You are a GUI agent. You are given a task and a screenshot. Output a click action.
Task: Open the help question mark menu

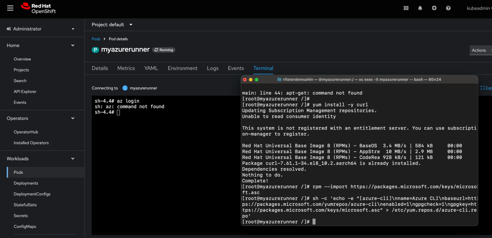tap(448, 8)
